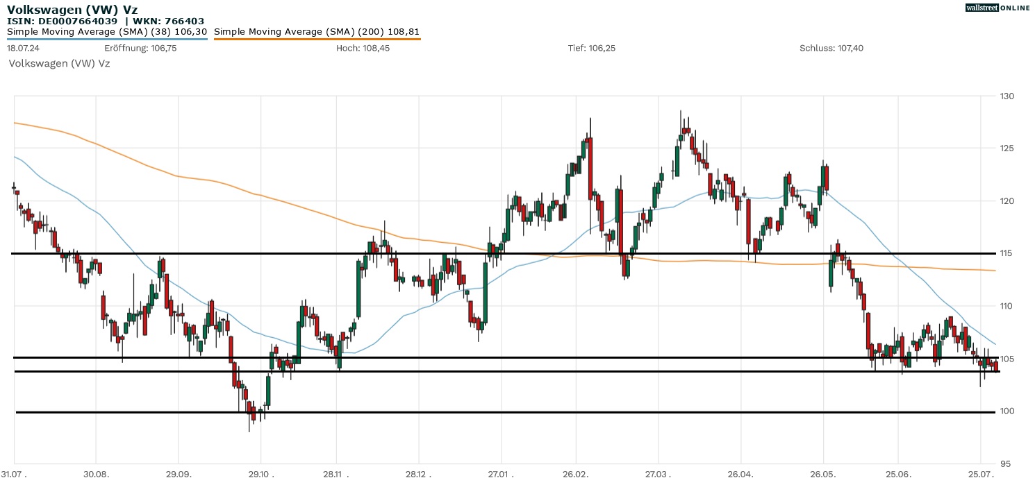1035x478 pixels.
Task: Click the 18.07.24 date label
Action: coord(21,49)
